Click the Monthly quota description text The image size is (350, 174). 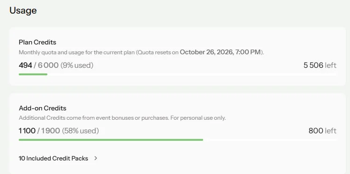click(x=141, y=52)
